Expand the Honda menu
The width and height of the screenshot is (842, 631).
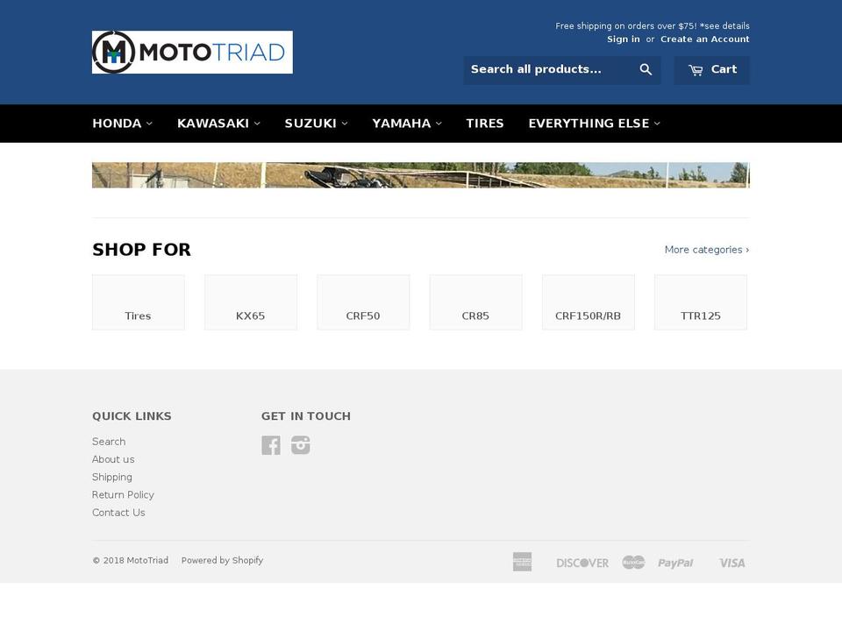123,124
